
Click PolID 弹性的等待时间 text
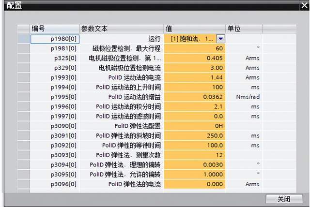131,145
